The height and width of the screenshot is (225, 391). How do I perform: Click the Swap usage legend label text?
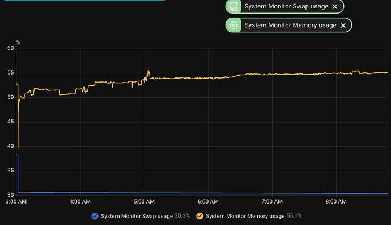(x=137, y=216)
